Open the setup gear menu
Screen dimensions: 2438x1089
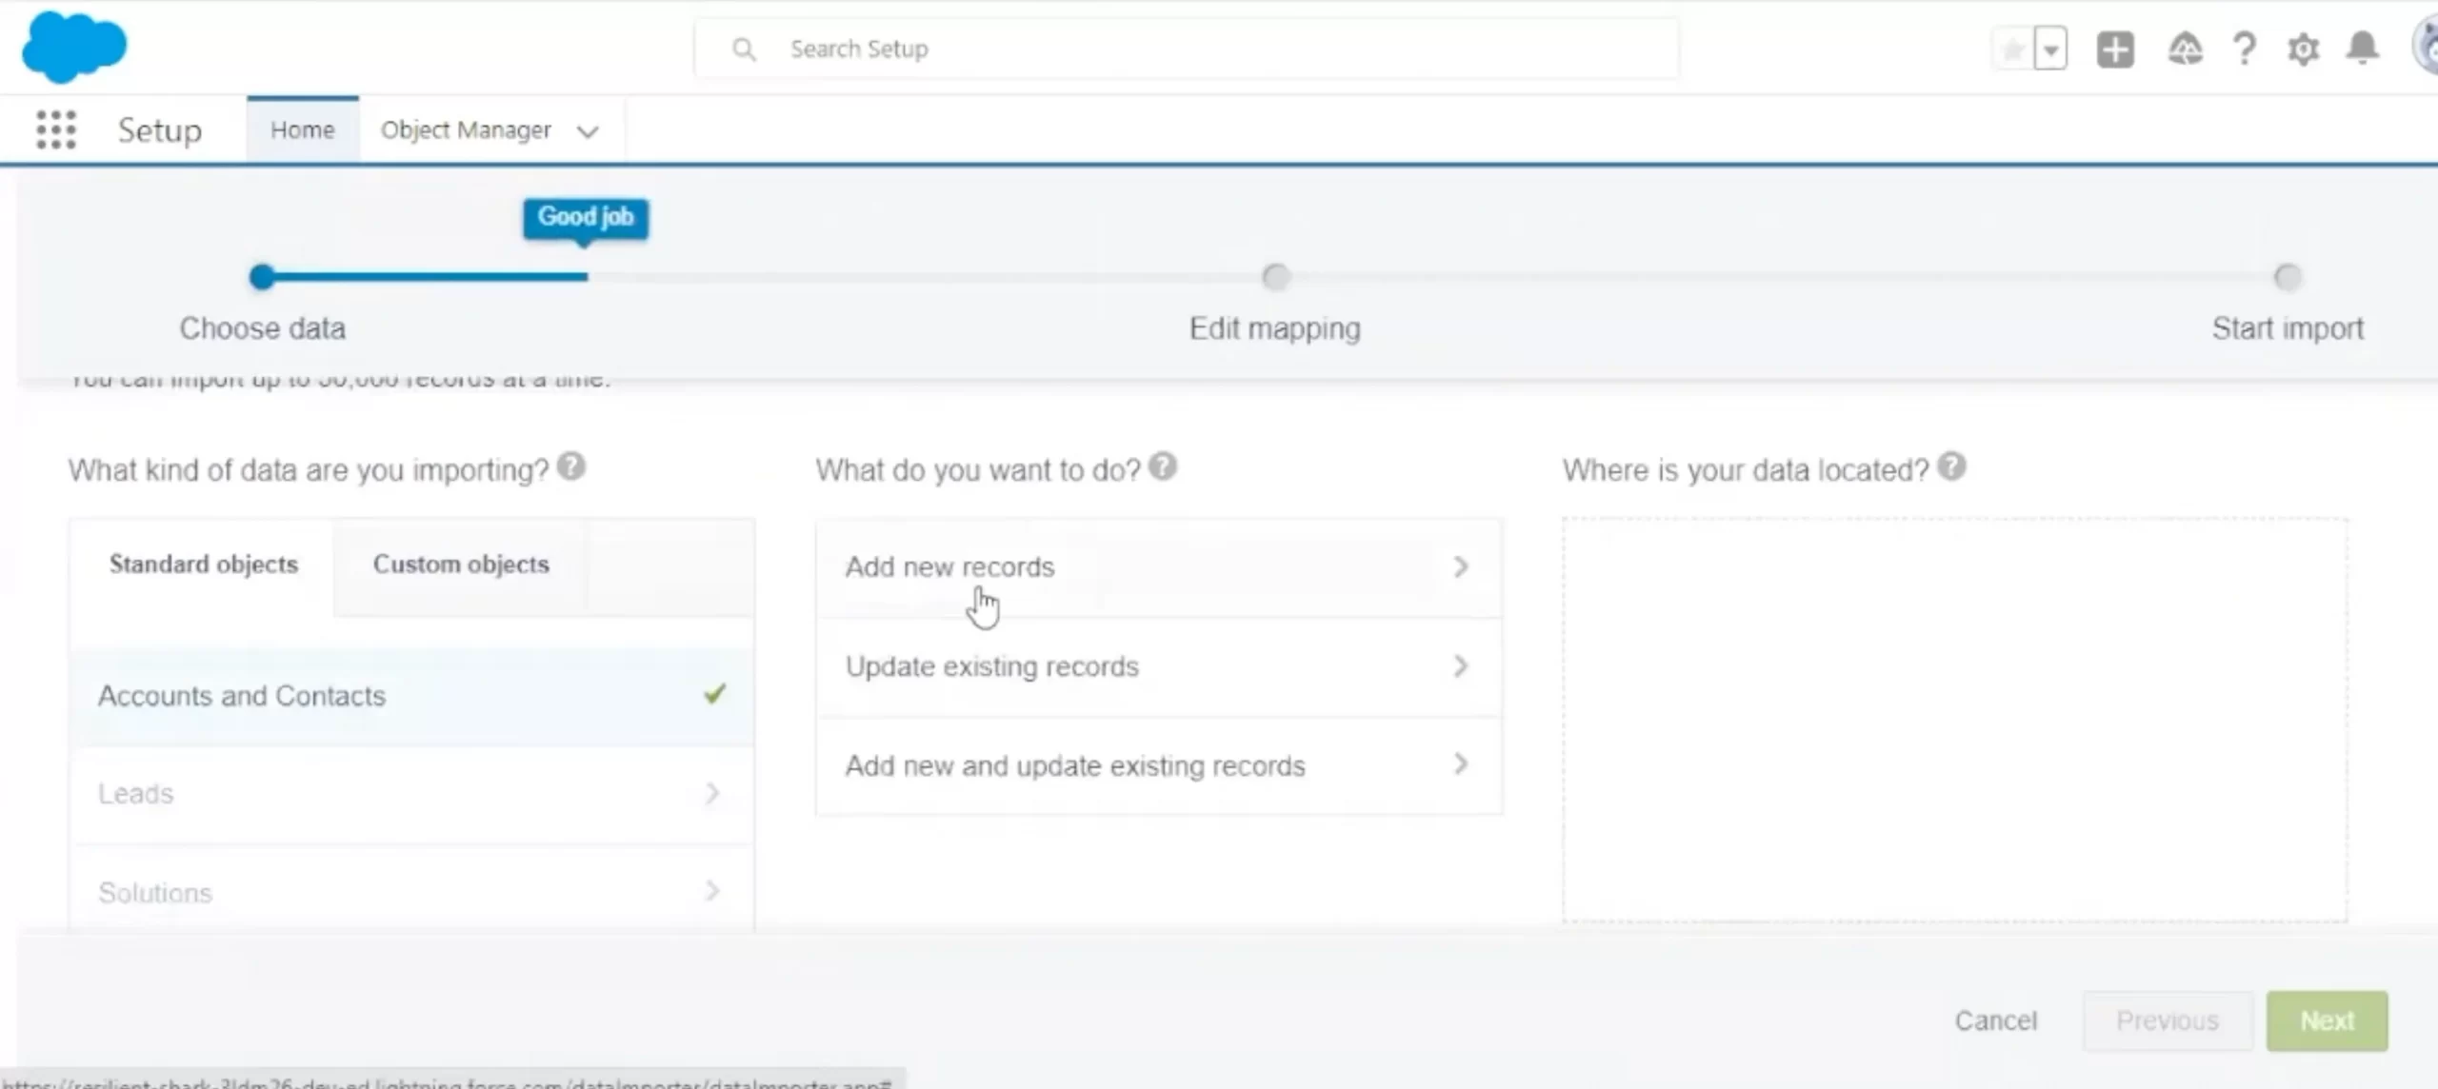[x=2303, y=49]
